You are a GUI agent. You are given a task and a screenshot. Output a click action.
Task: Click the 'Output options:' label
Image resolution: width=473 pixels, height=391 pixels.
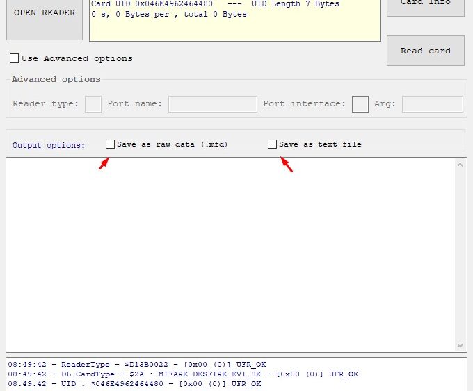(x=49, y=145)
